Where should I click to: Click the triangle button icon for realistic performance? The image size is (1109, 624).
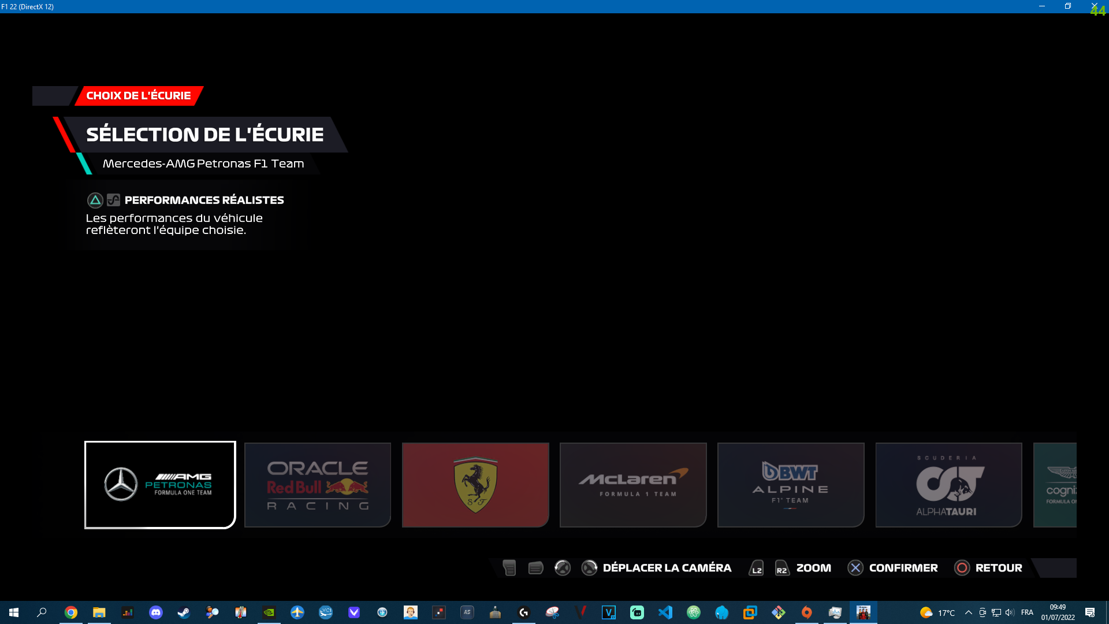click(95, 200)
